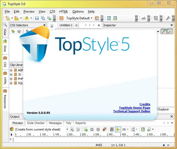This screenshot has width=177, height=149.
Task: Open the preview source dropdown
Action: (67, 129)
